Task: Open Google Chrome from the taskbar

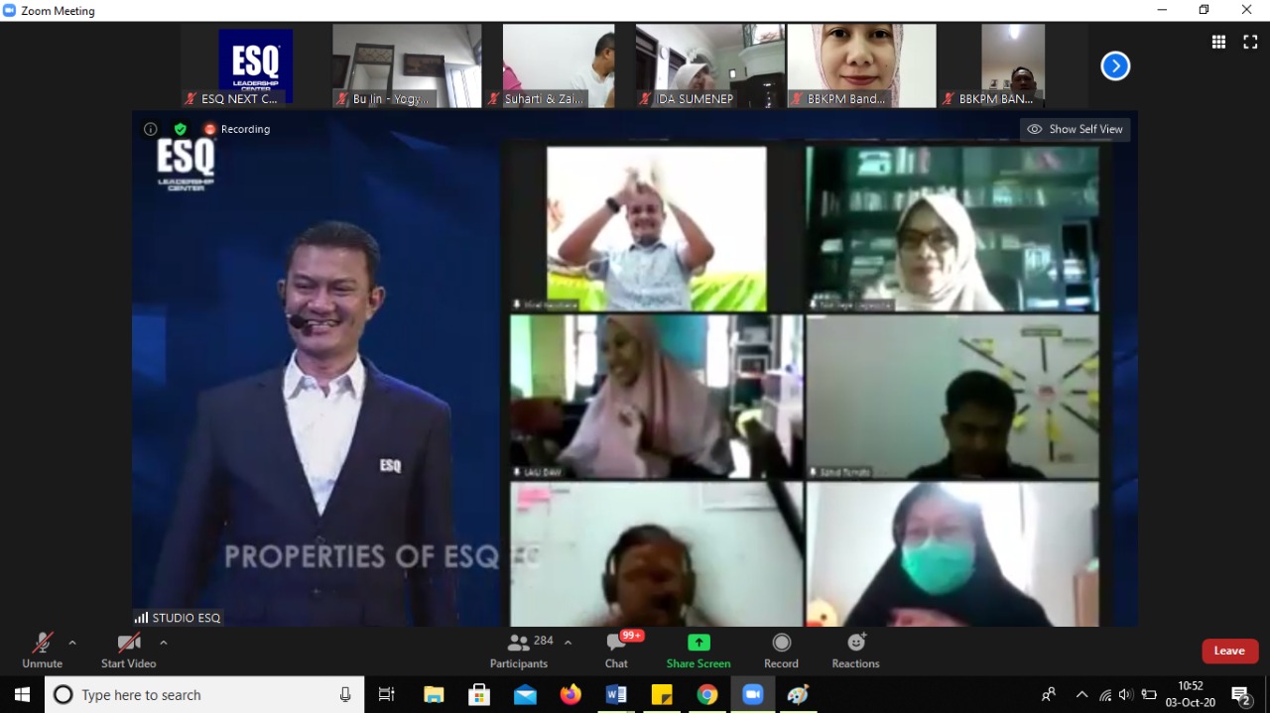Action: [x=706, y=695]
